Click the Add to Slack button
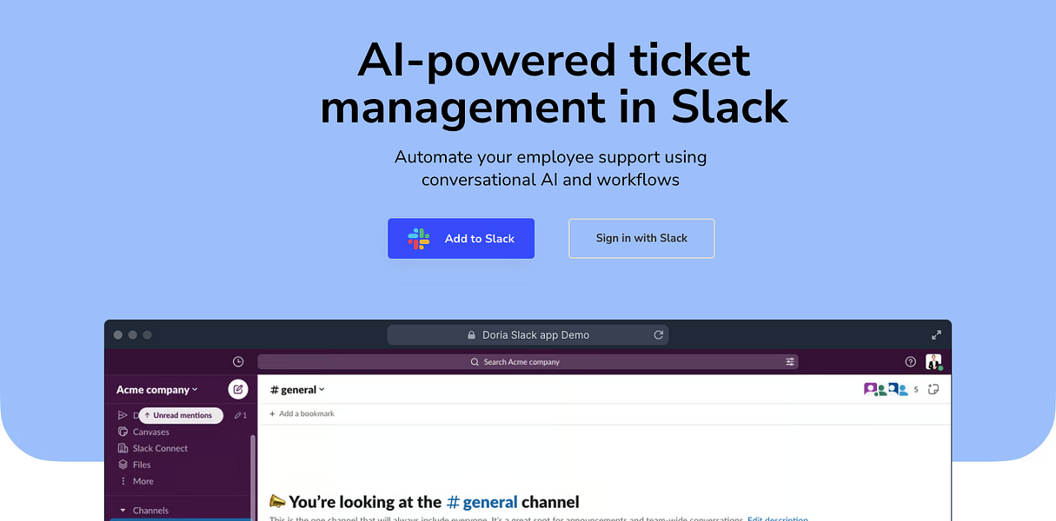This screenshot has height=521, width=1056. tap(461, 239)
